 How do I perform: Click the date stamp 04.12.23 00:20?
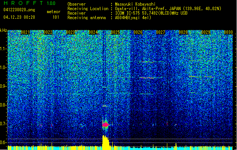point(19,17)
